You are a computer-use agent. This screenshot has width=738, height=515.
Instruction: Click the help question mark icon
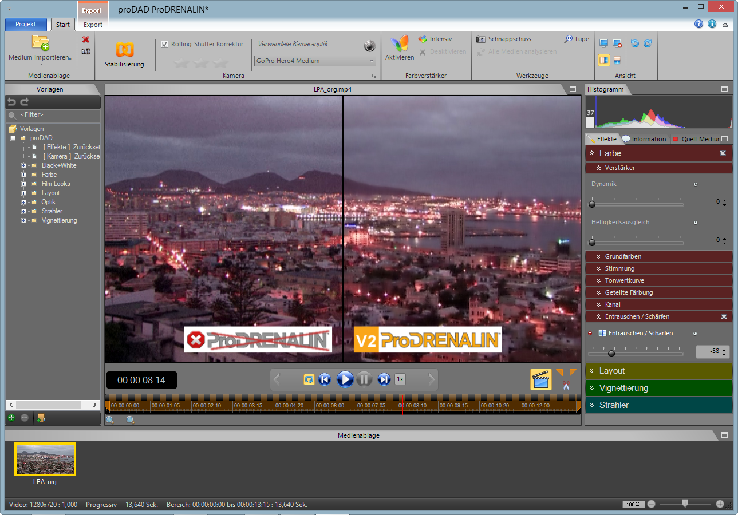coord(699,24)
